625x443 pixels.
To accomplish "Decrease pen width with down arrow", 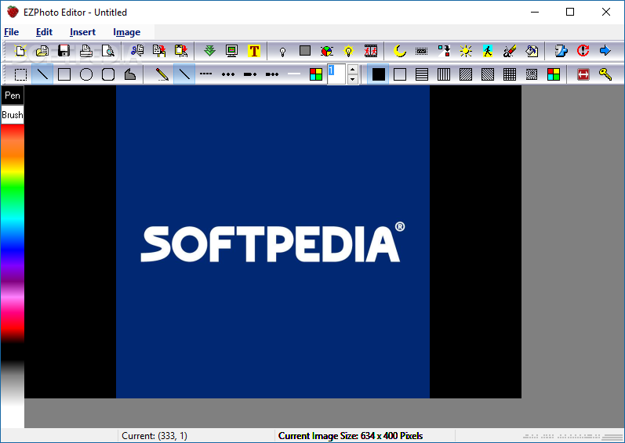I will pyautogui.click(x=352, y=79).
